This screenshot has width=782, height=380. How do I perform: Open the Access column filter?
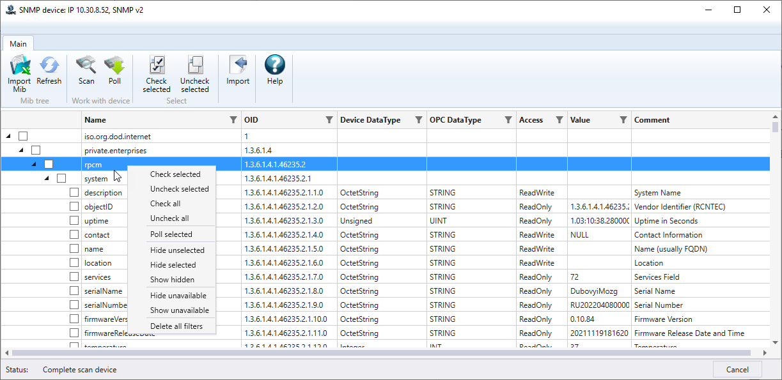pyautogui.click(x=559, y=120)
